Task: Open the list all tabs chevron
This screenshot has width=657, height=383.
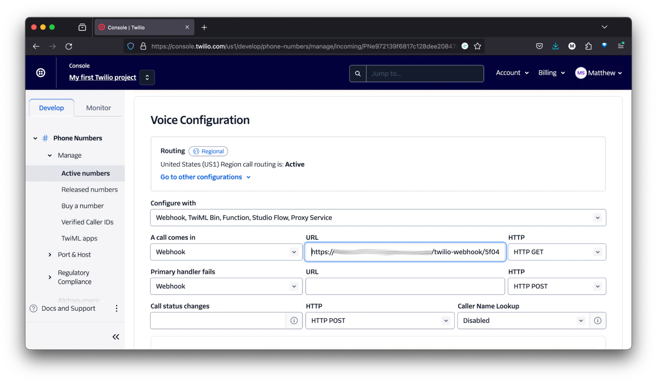Action: click(604, 27)
